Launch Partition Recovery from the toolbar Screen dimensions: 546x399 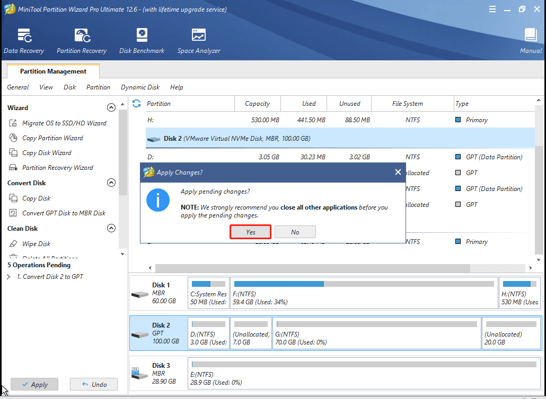coord(82,41)
